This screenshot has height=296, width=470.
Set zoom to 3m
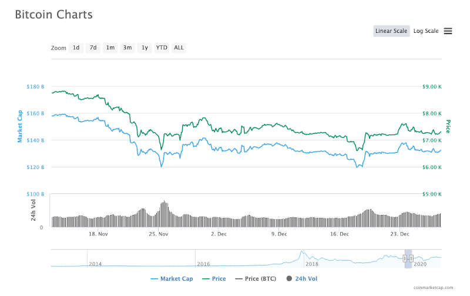click(127, 48)
